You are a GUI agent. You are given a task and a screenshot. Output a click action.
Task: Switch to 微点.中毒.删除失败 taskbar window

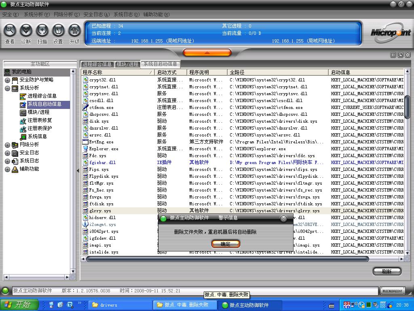[x=186, y=305]
